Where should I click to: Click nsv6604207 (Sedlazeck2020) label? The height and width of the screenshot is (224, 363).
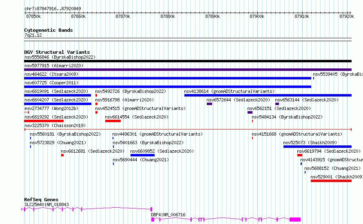pyautogui.click(x=56, y=100)
